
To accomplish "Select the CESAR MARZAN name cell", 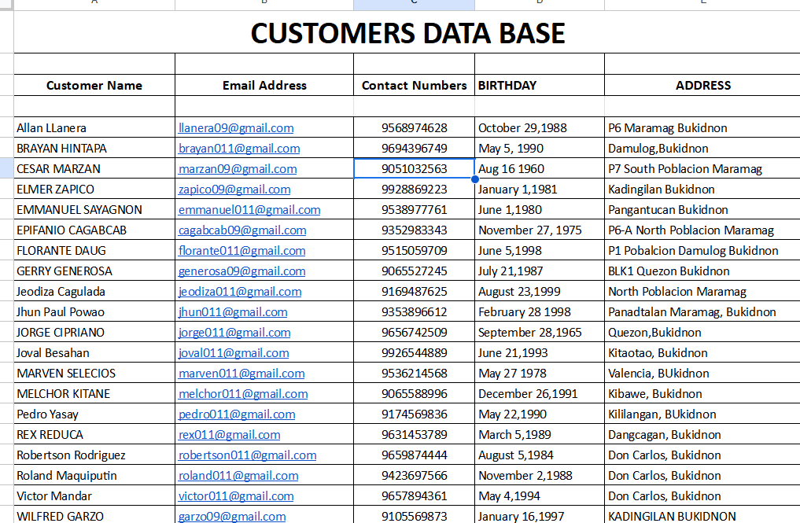I will pos(94,168).
